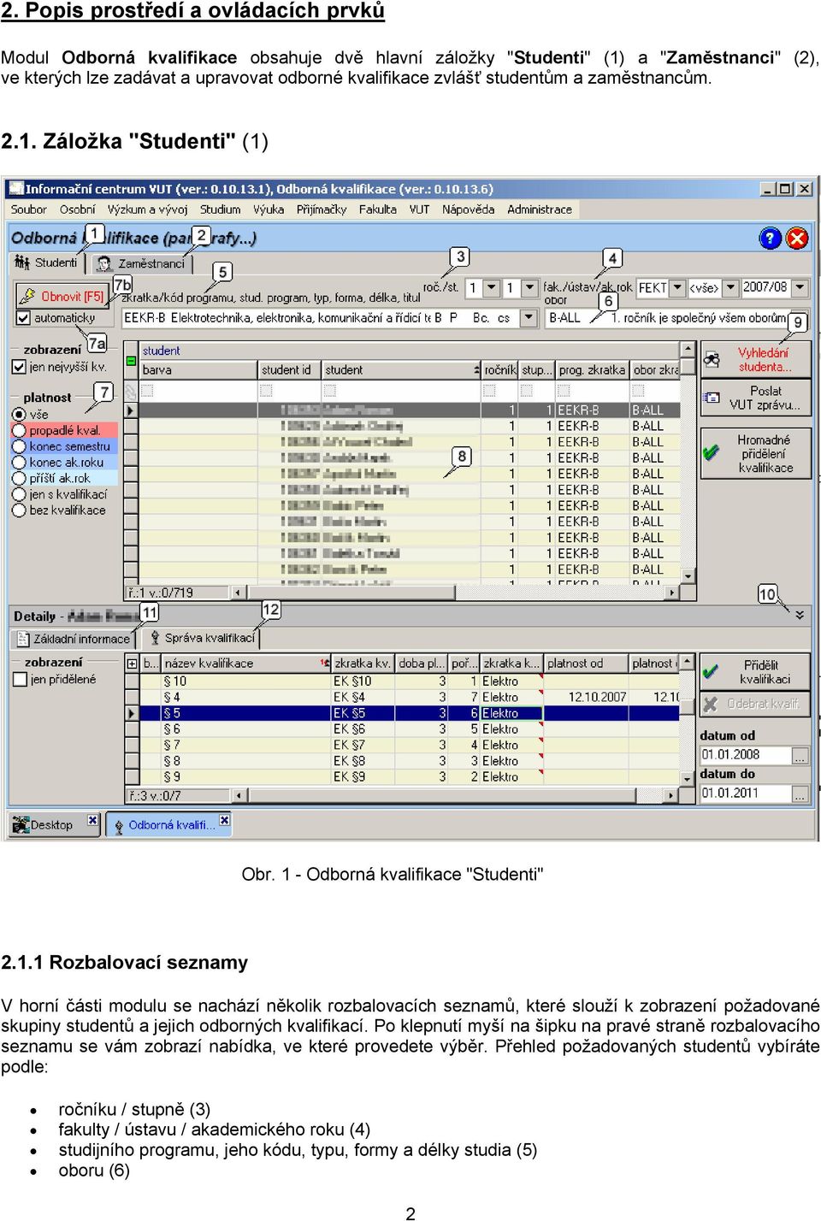This screenshot has height=1221, width=821.
Task: Open the Administrace menu
Action: click(540, 209)
